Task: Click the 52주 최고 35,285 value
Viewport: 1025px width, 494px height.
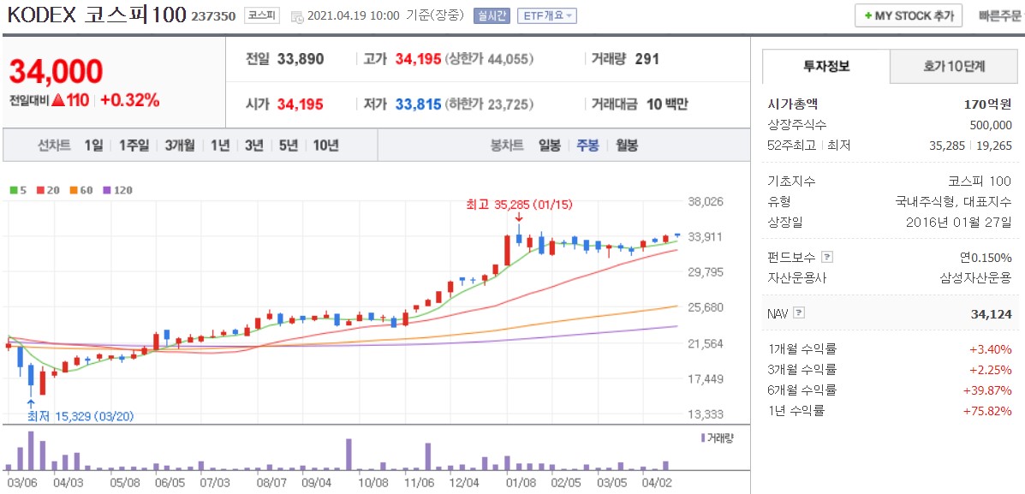Action: [x=949, y=145]
